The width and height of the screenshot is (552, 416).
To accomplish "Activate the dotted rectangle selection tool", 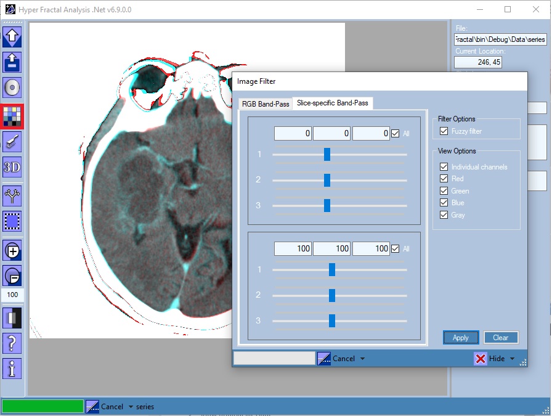I will pos(12,221).
